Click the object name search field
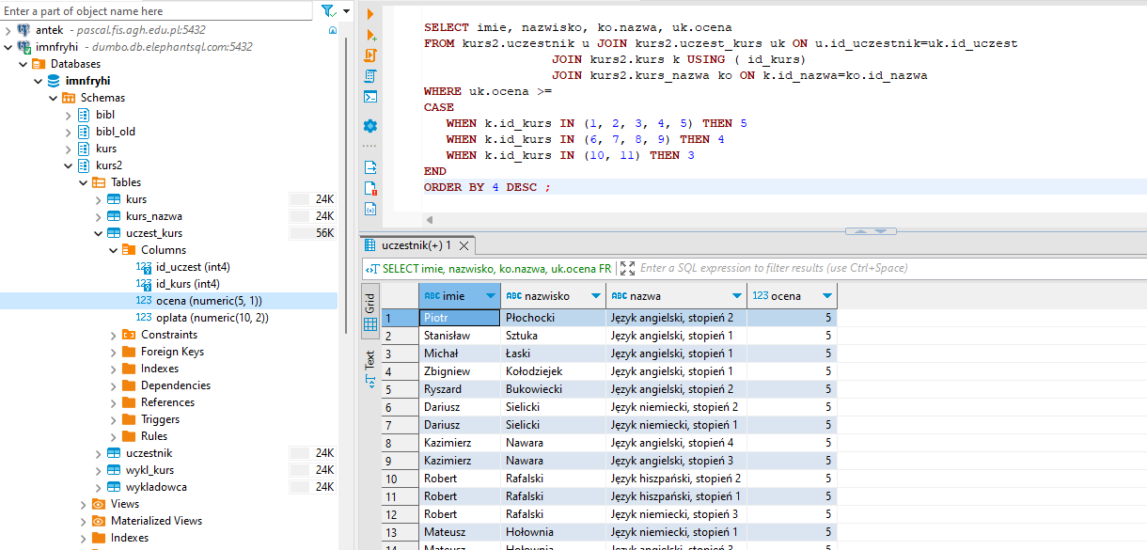The width and height of the screenshot is (1147, 550). click(x=156, y=11)
